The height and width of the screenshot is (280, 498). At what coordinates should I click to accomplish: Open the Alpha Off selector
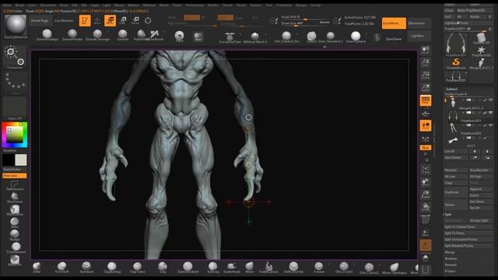15,109
